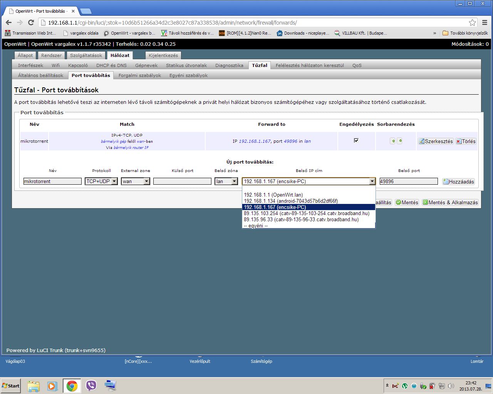Click Mentés & Alkalmazás button
Viewport: 493px width, 394px height.
450,202
